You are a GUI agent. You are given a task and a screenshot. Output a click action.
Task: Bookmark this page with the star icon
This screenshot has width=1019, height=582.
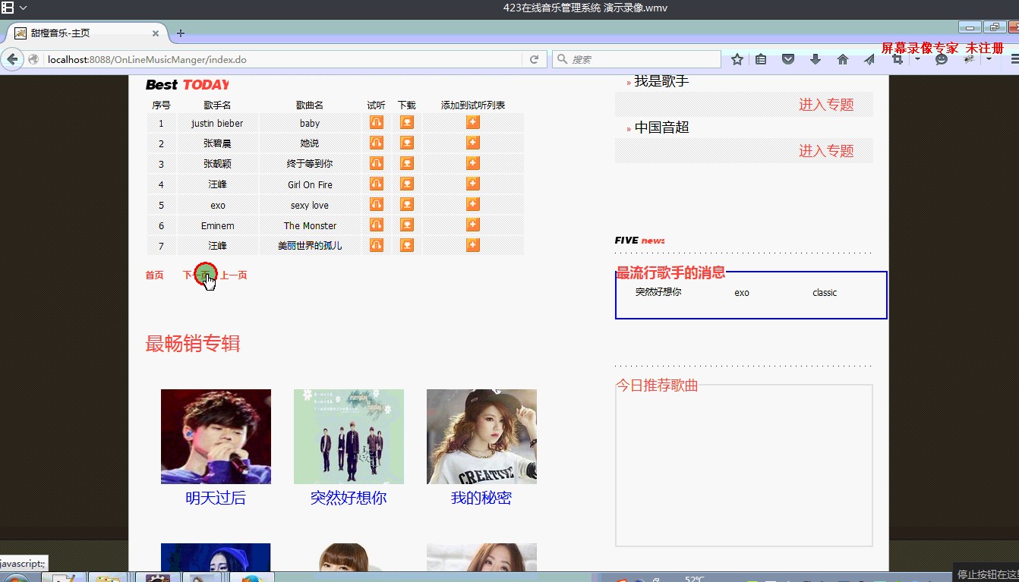(x=737, y=59)
